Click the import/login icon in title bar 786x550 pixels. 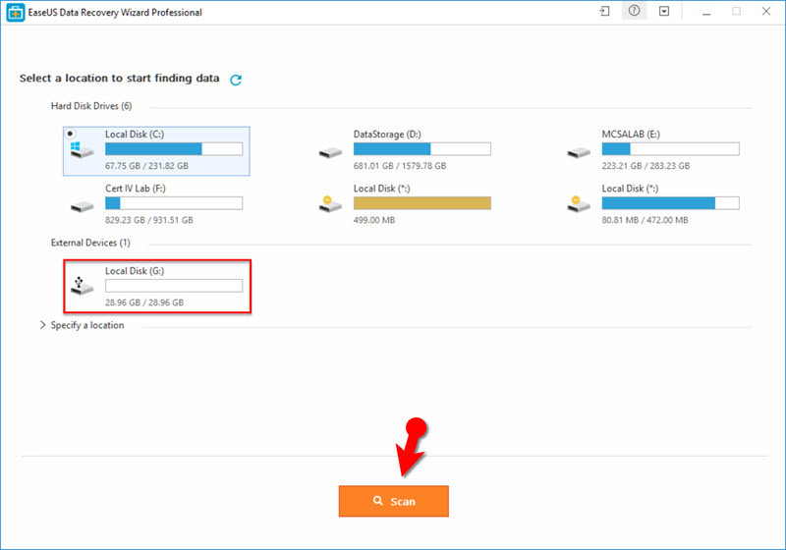point(604,11)
